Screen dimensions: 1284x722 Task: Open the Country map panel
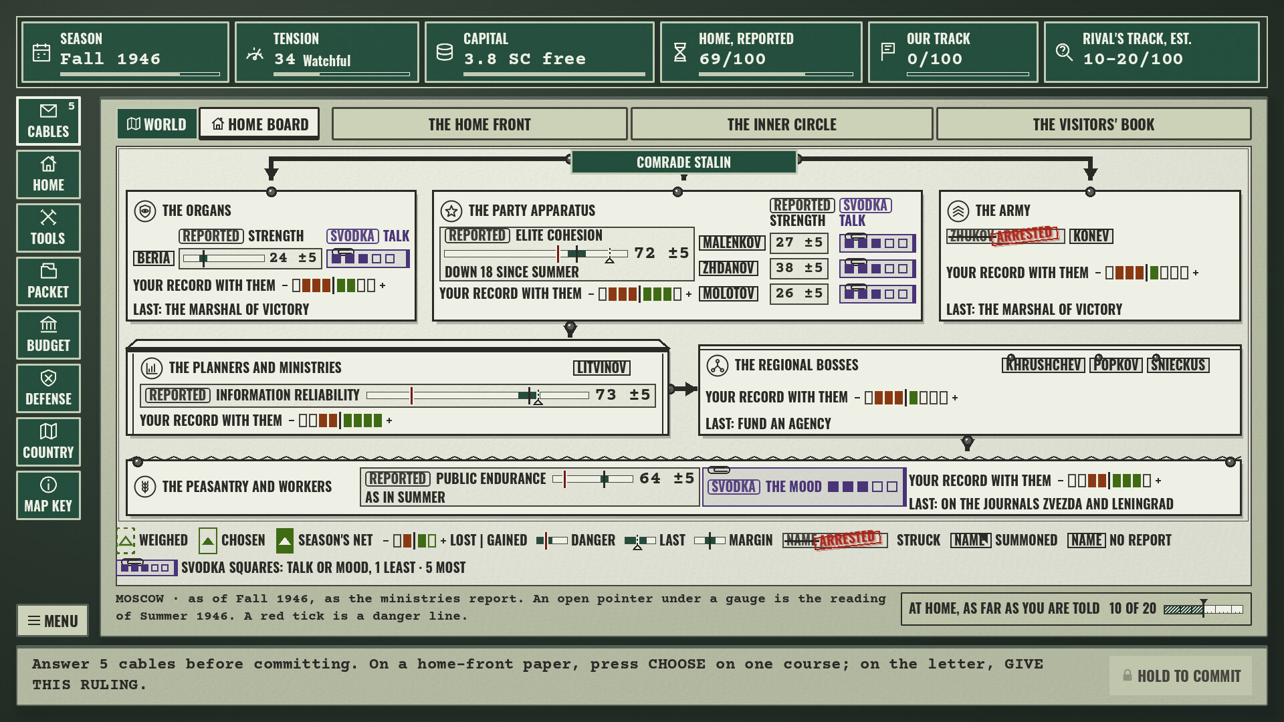pos(48,442)
